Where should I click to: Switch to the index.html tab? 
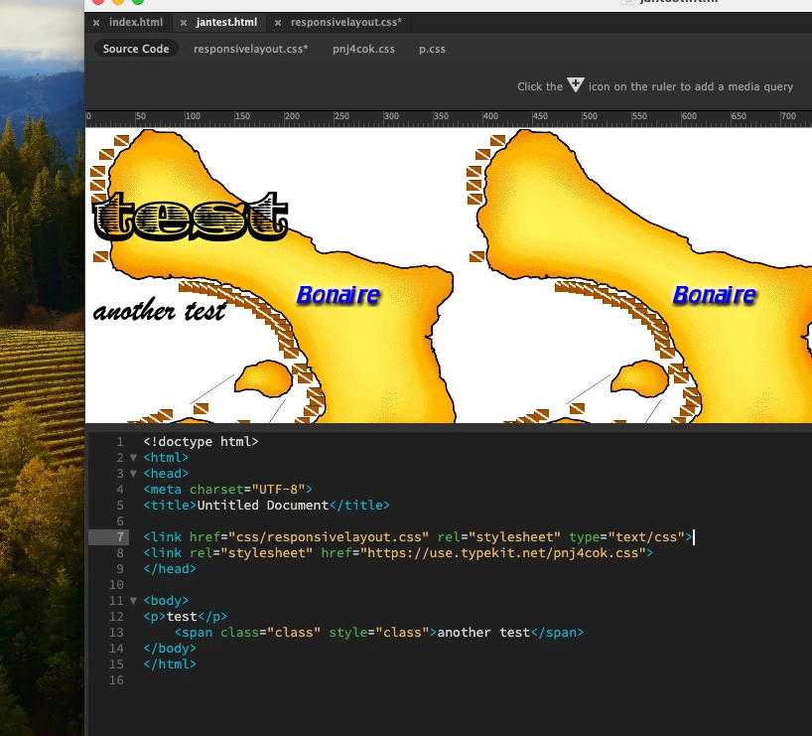tap(136, 22)
